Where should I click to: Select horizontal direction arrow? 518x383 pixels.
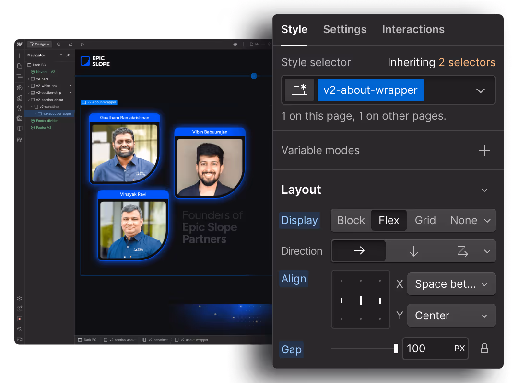click(x=359, y=251)
